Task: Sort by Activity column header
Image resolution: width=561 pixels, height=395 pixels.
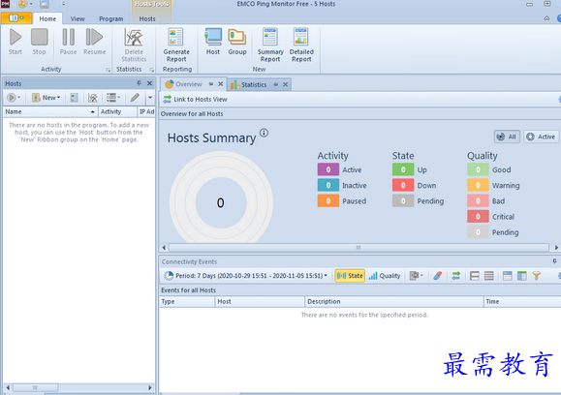Action: tap(117, 111)
